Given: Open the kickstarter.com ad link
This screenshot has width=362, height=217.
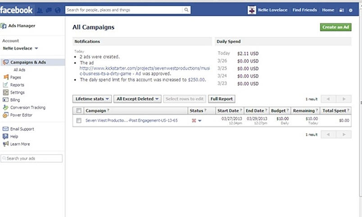Looking at the screenshot, I should [145, 71].
